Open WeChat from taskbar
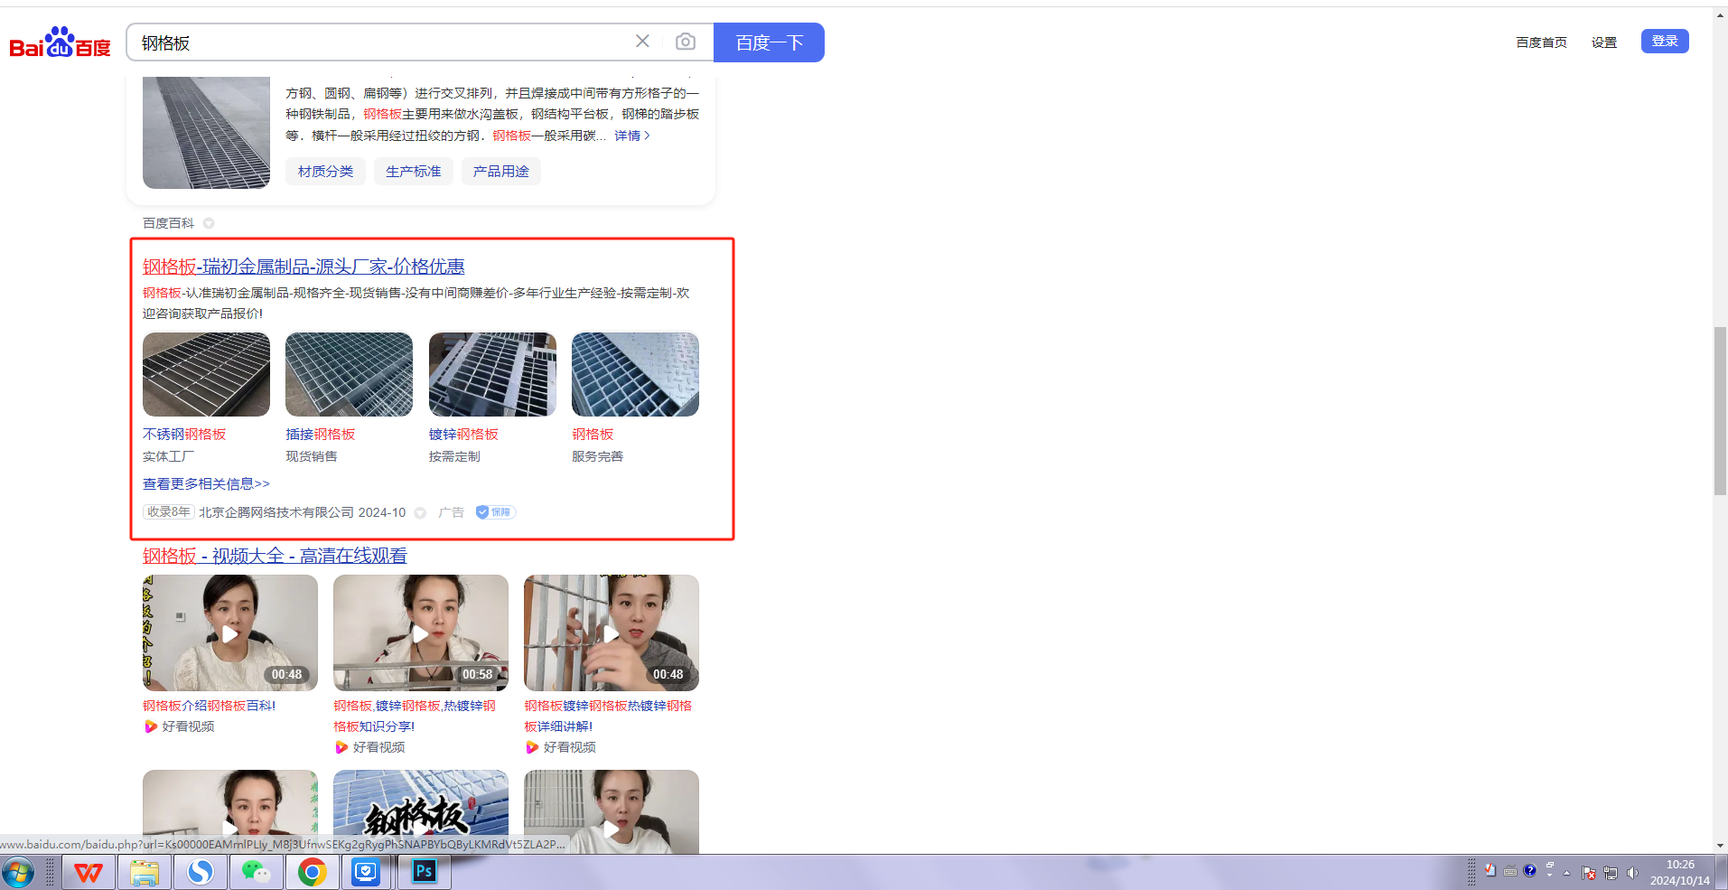Screen dimensions: 1728x890 [x=257, y=872]
